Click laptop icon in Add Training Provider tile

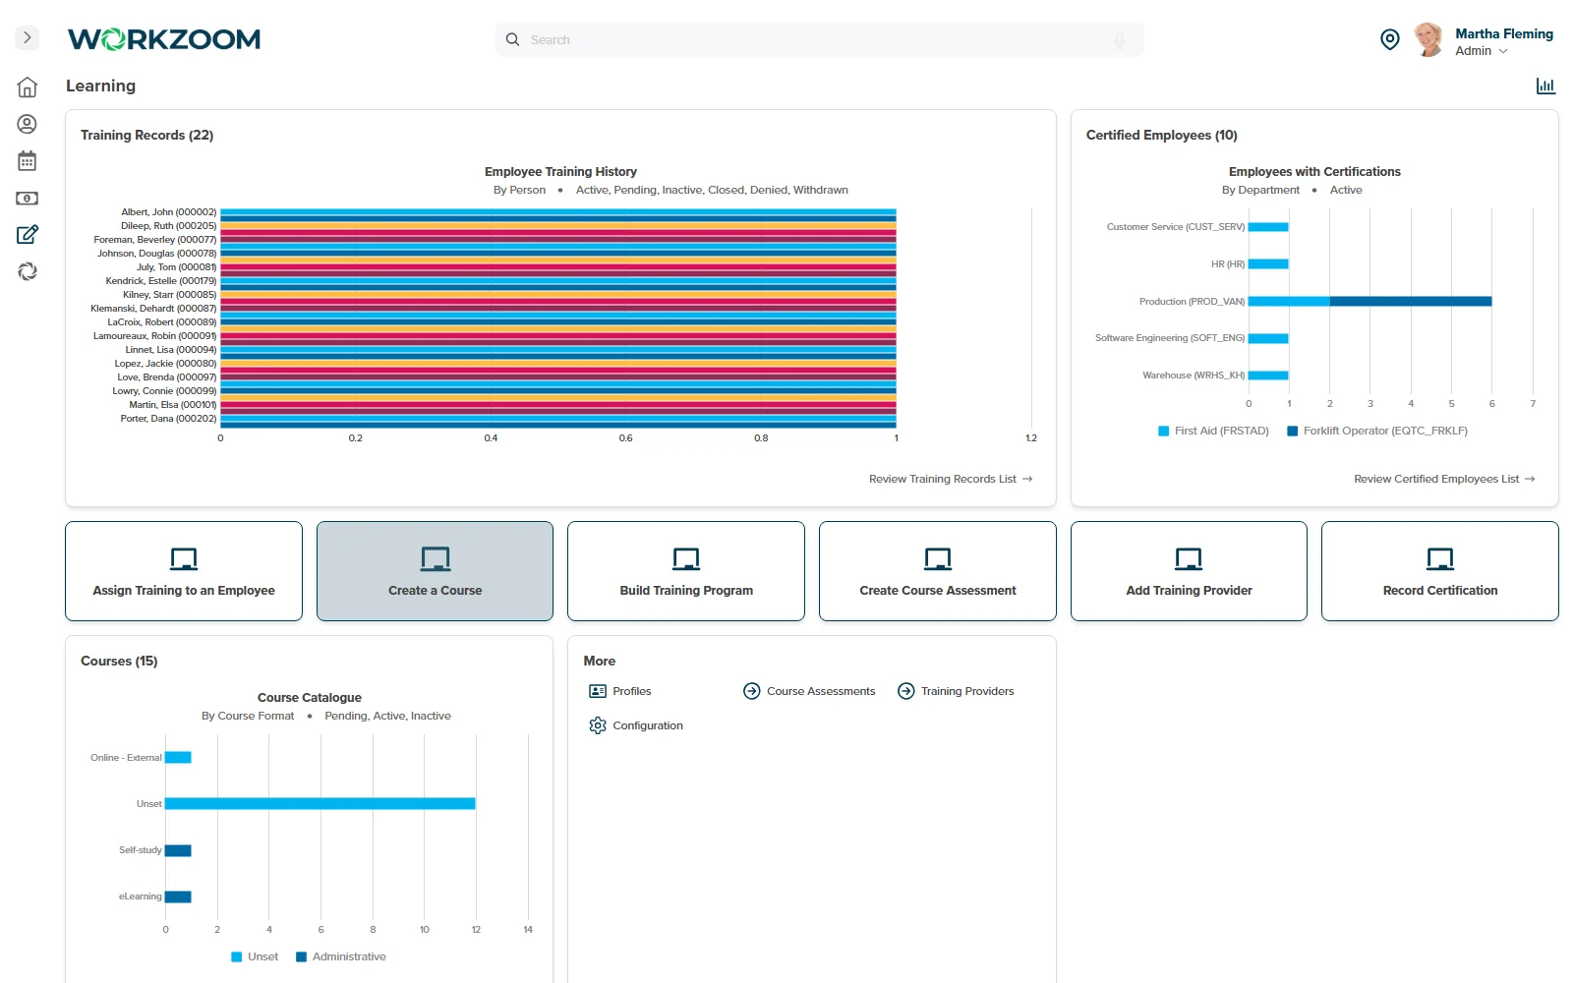[x=1189, y=559]
